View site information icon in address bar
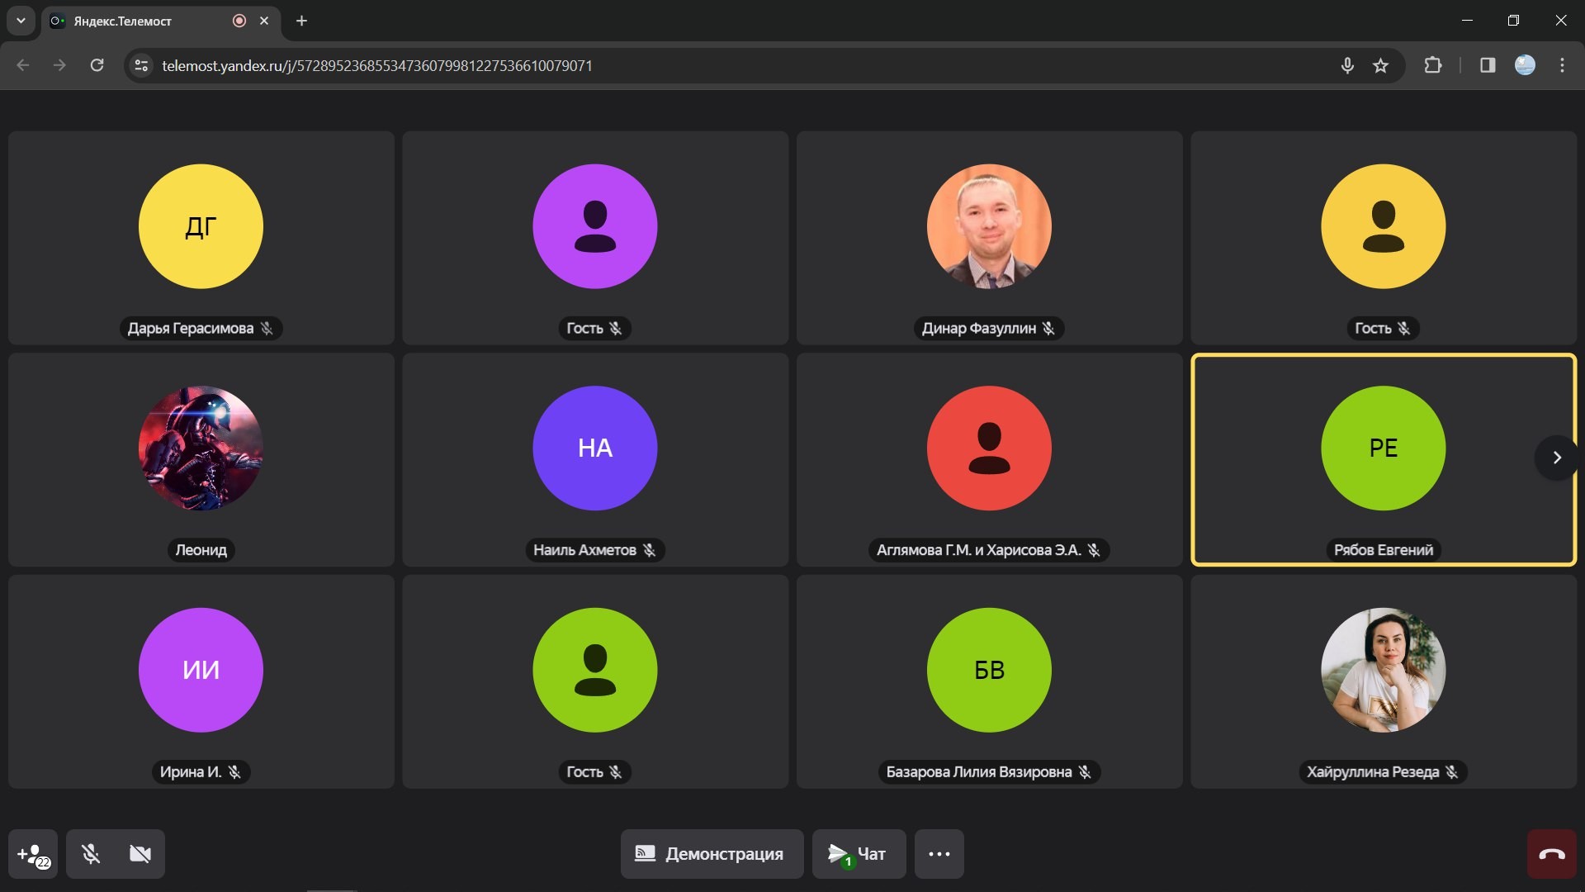 click(x=141, y=65)
